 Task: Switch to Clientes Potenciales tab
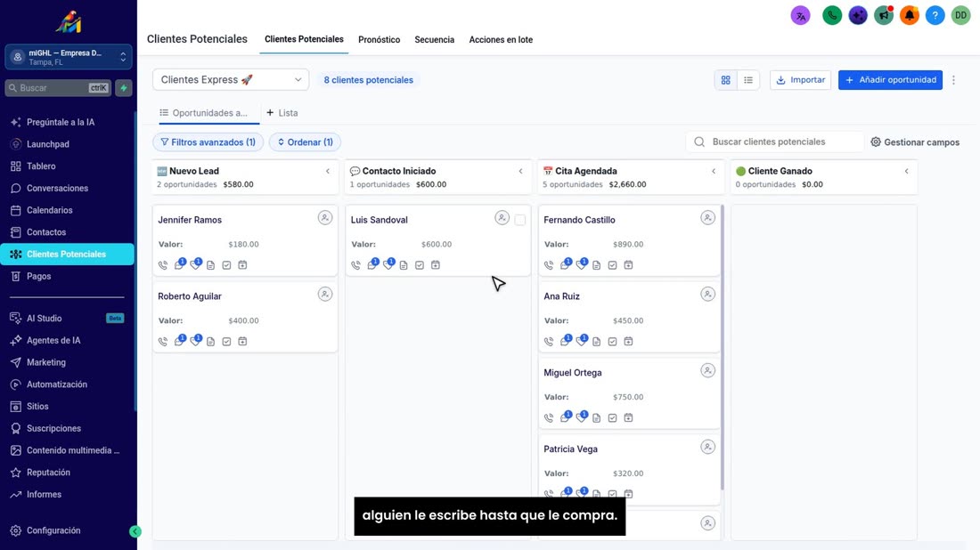(x=304, y=39)
